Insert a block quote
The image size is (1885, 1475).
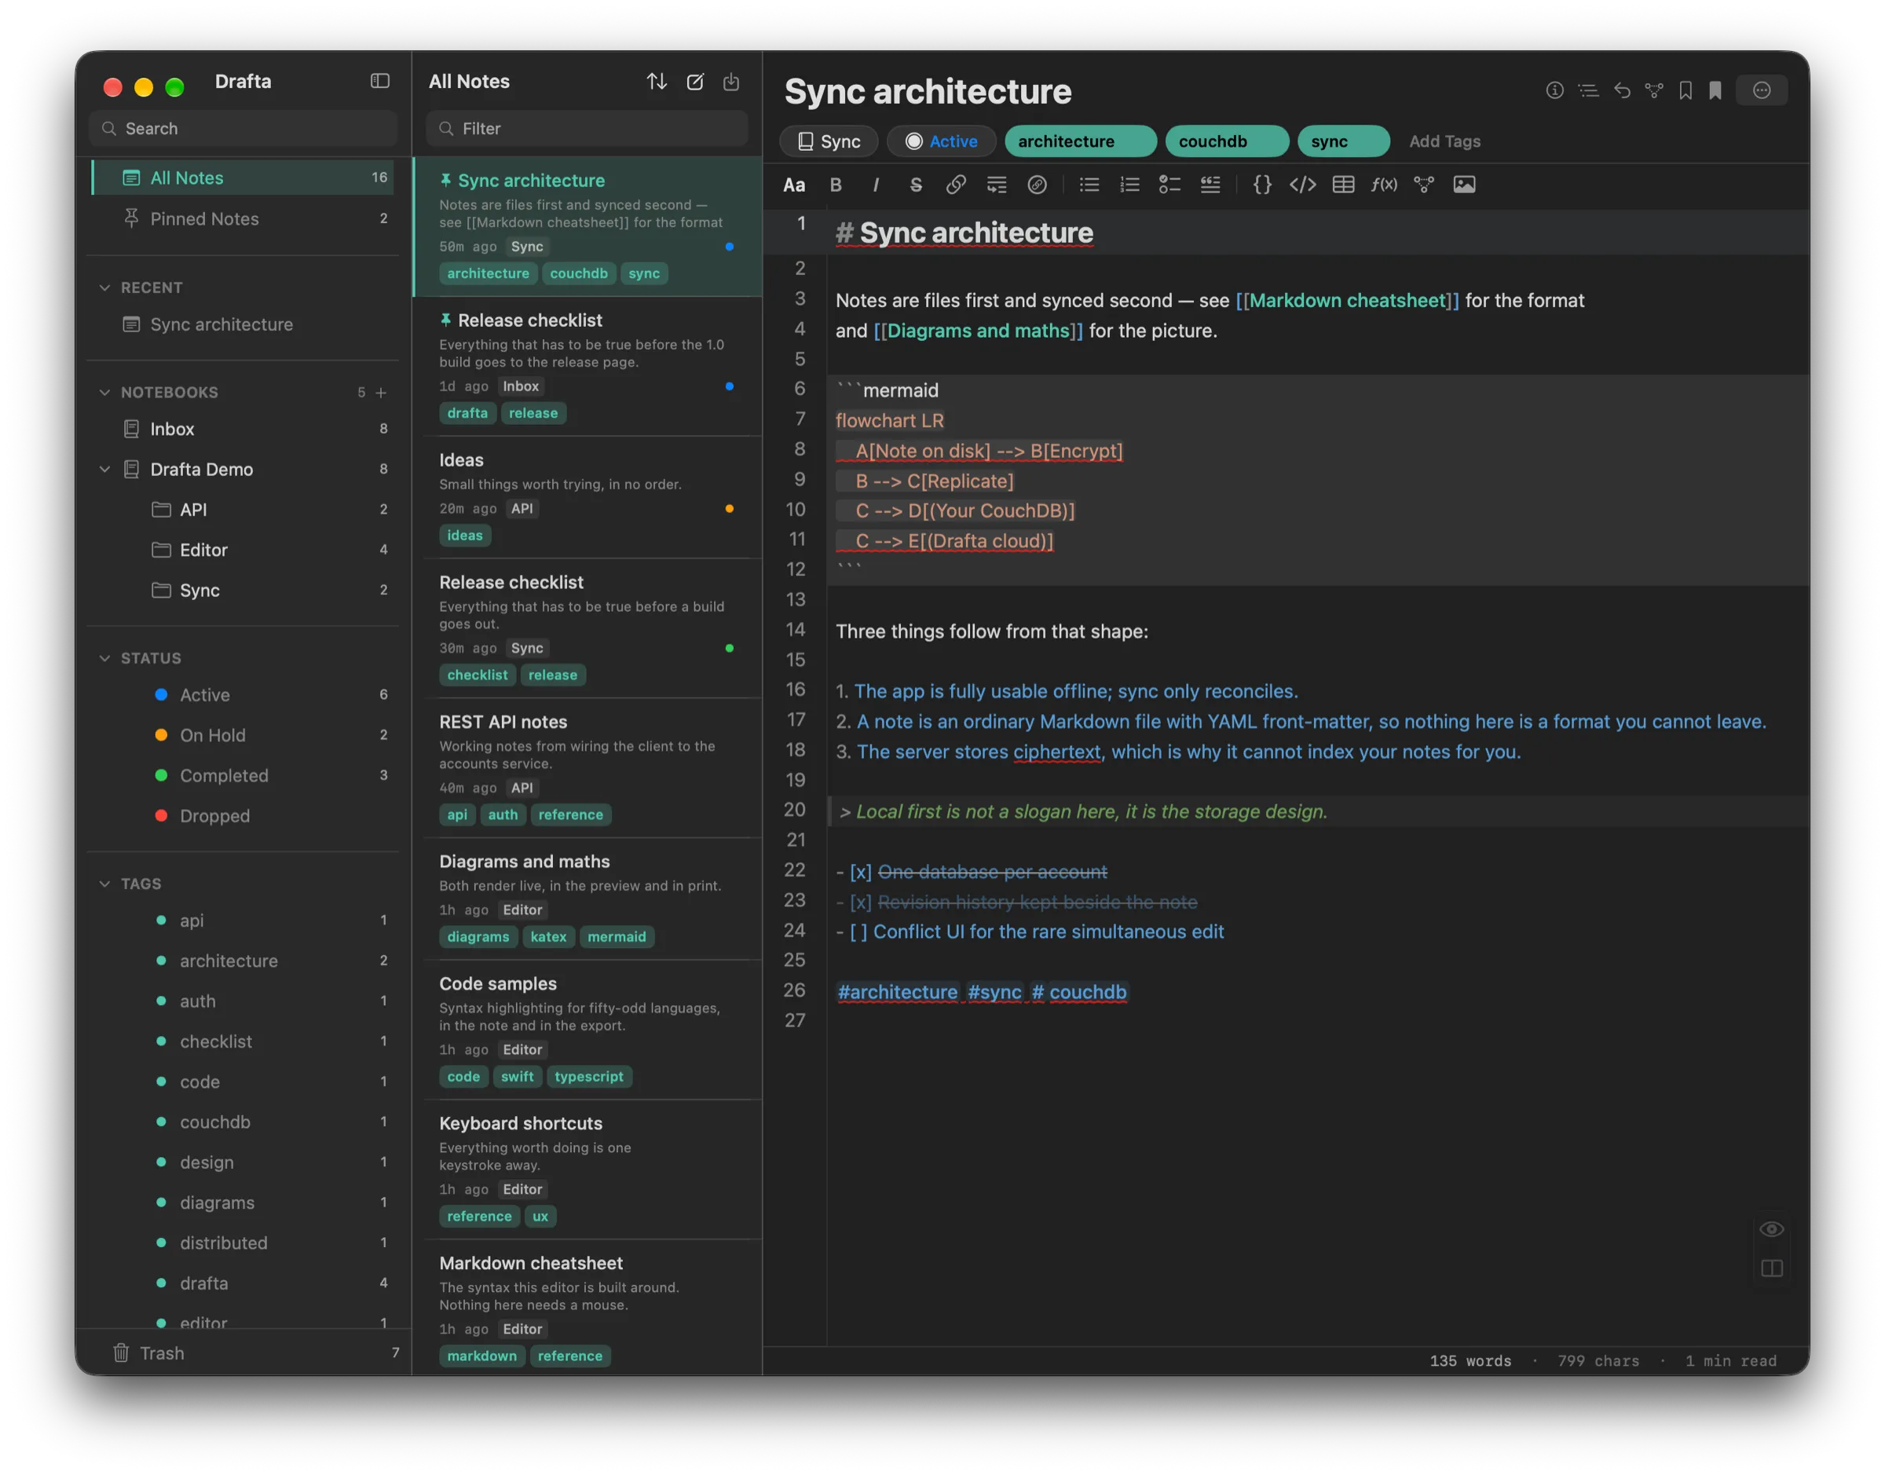coord(1210,185)
